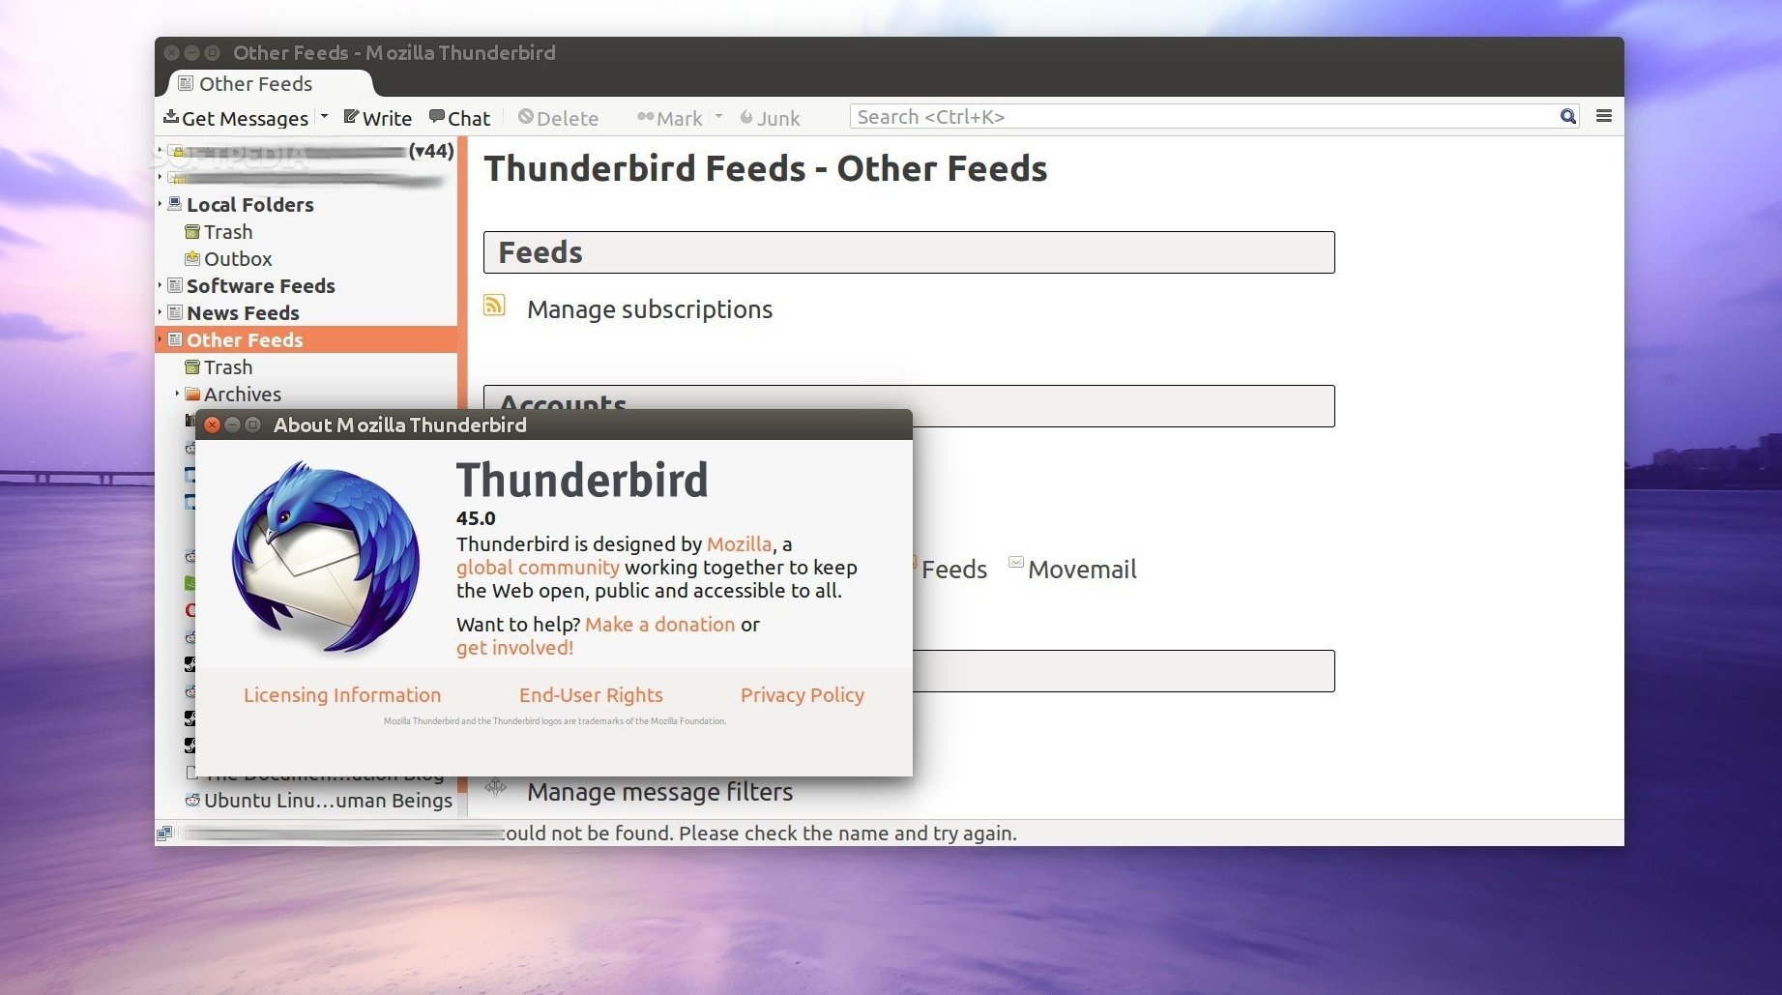Expand the News Feeds account
Image resolution: width=1782 pixels, height=995 pixels.
pos(161,312)
